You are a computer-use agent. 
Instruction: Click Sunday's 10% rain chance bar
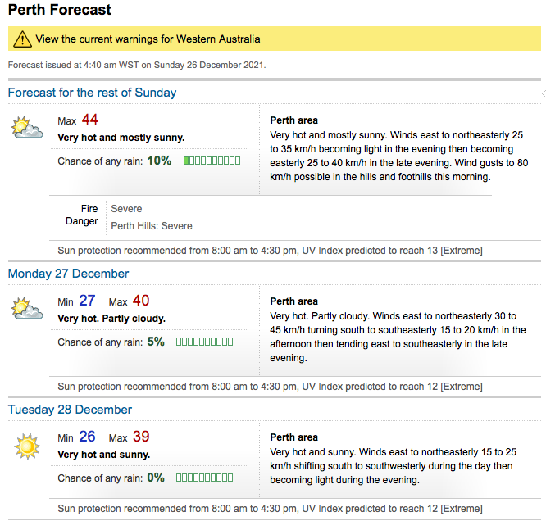212,161
